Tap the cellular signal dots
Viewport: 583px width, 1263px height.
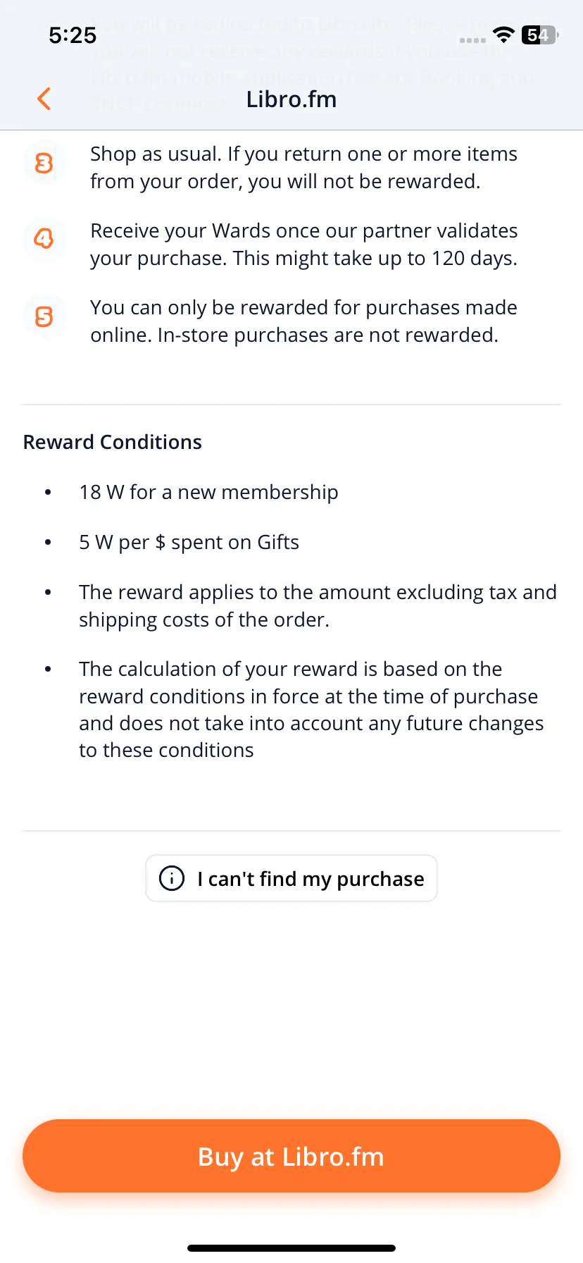coord(472,40)
